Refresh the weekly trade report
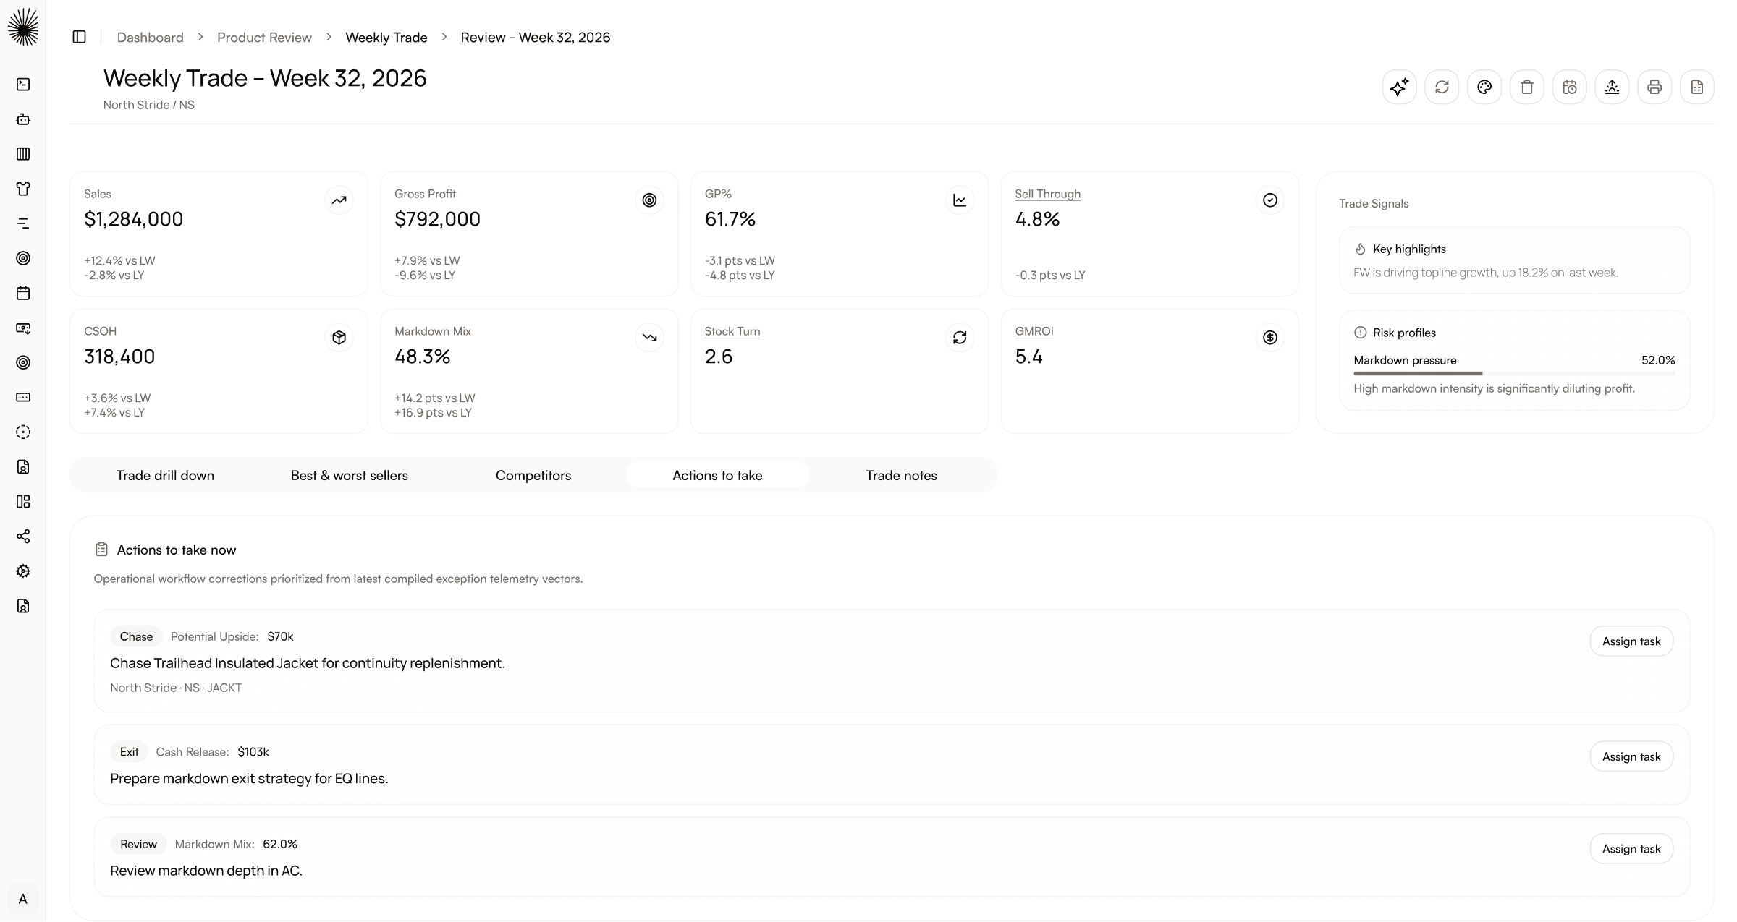This screenshot has height=922, width=1737. coord(1442,87)
